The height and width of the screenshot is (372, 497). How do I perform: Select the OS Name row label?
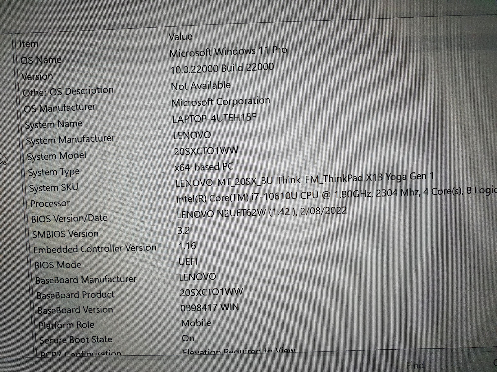pos(41,60)
